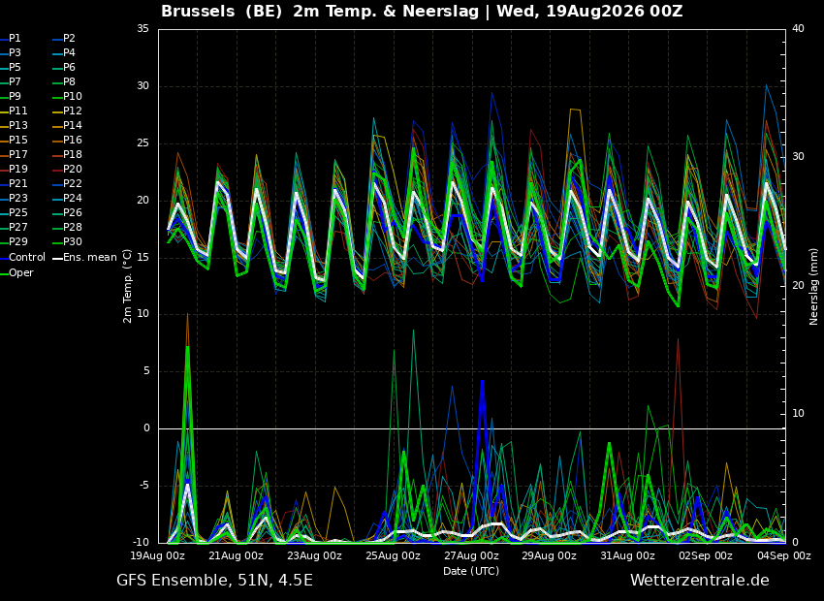Screen dimensions: 824x601
Task: Pick the P6 ensemble member label
Action: (x=65, y=67)
